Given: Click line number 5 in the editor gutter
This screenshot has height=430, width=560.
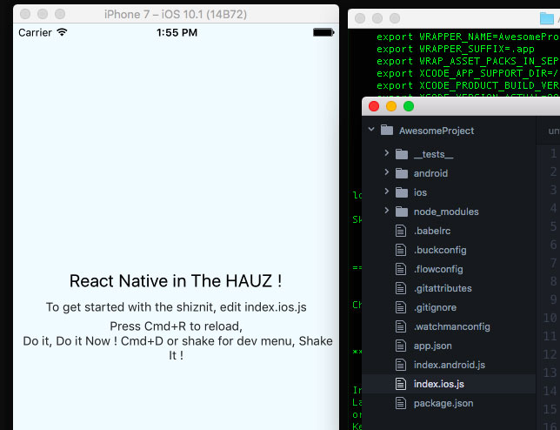Looking at the screenshot, I should click(553, 226).
